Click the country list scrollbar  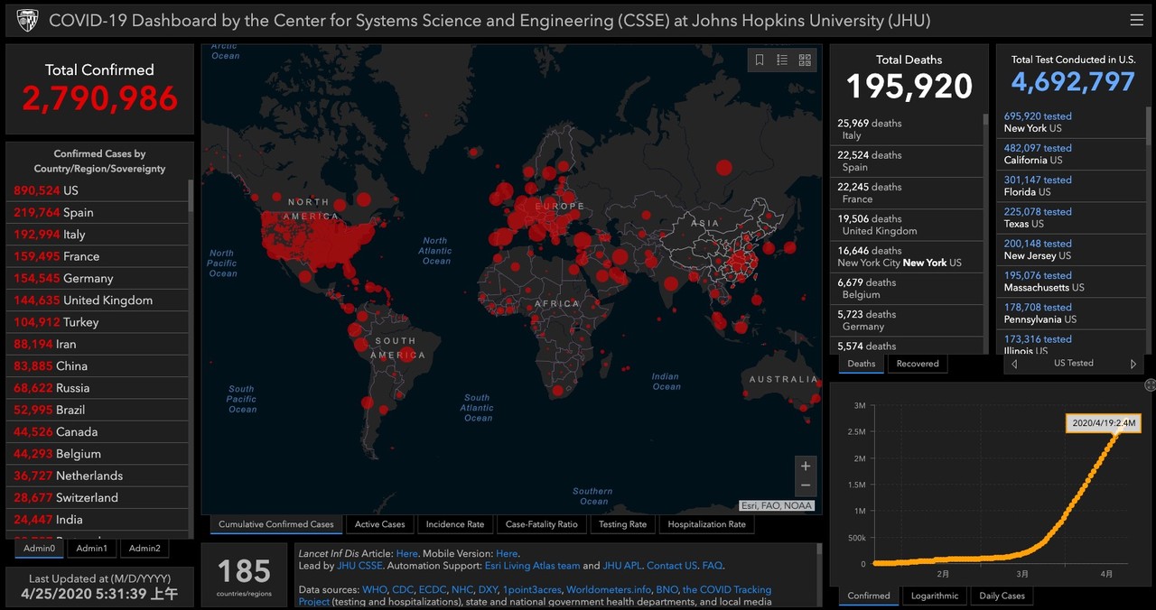pos(191,195)
